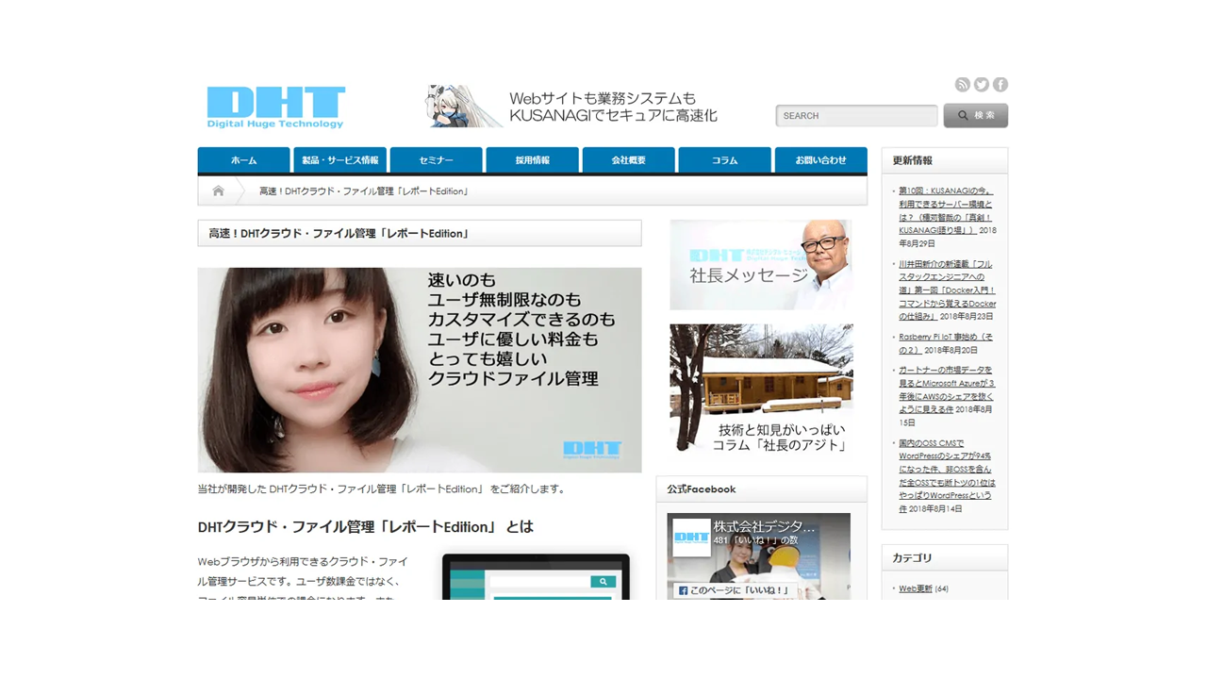The image size is (1207, 679).
Task: Click the 社長のアジト column banner
Action: [761, 389]
